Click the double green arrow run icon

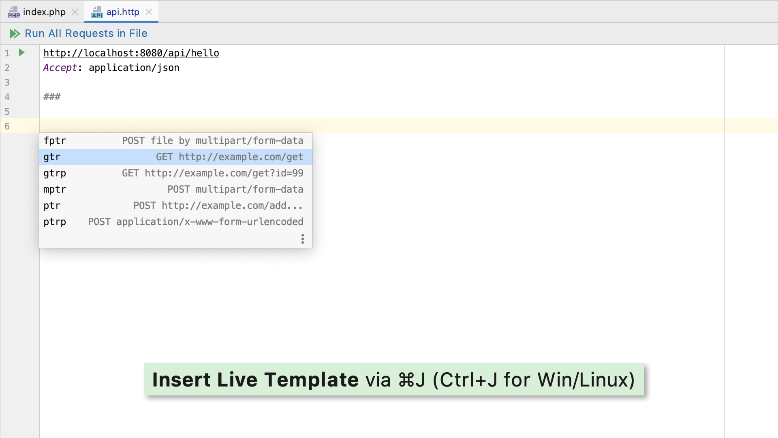point(15,34)
